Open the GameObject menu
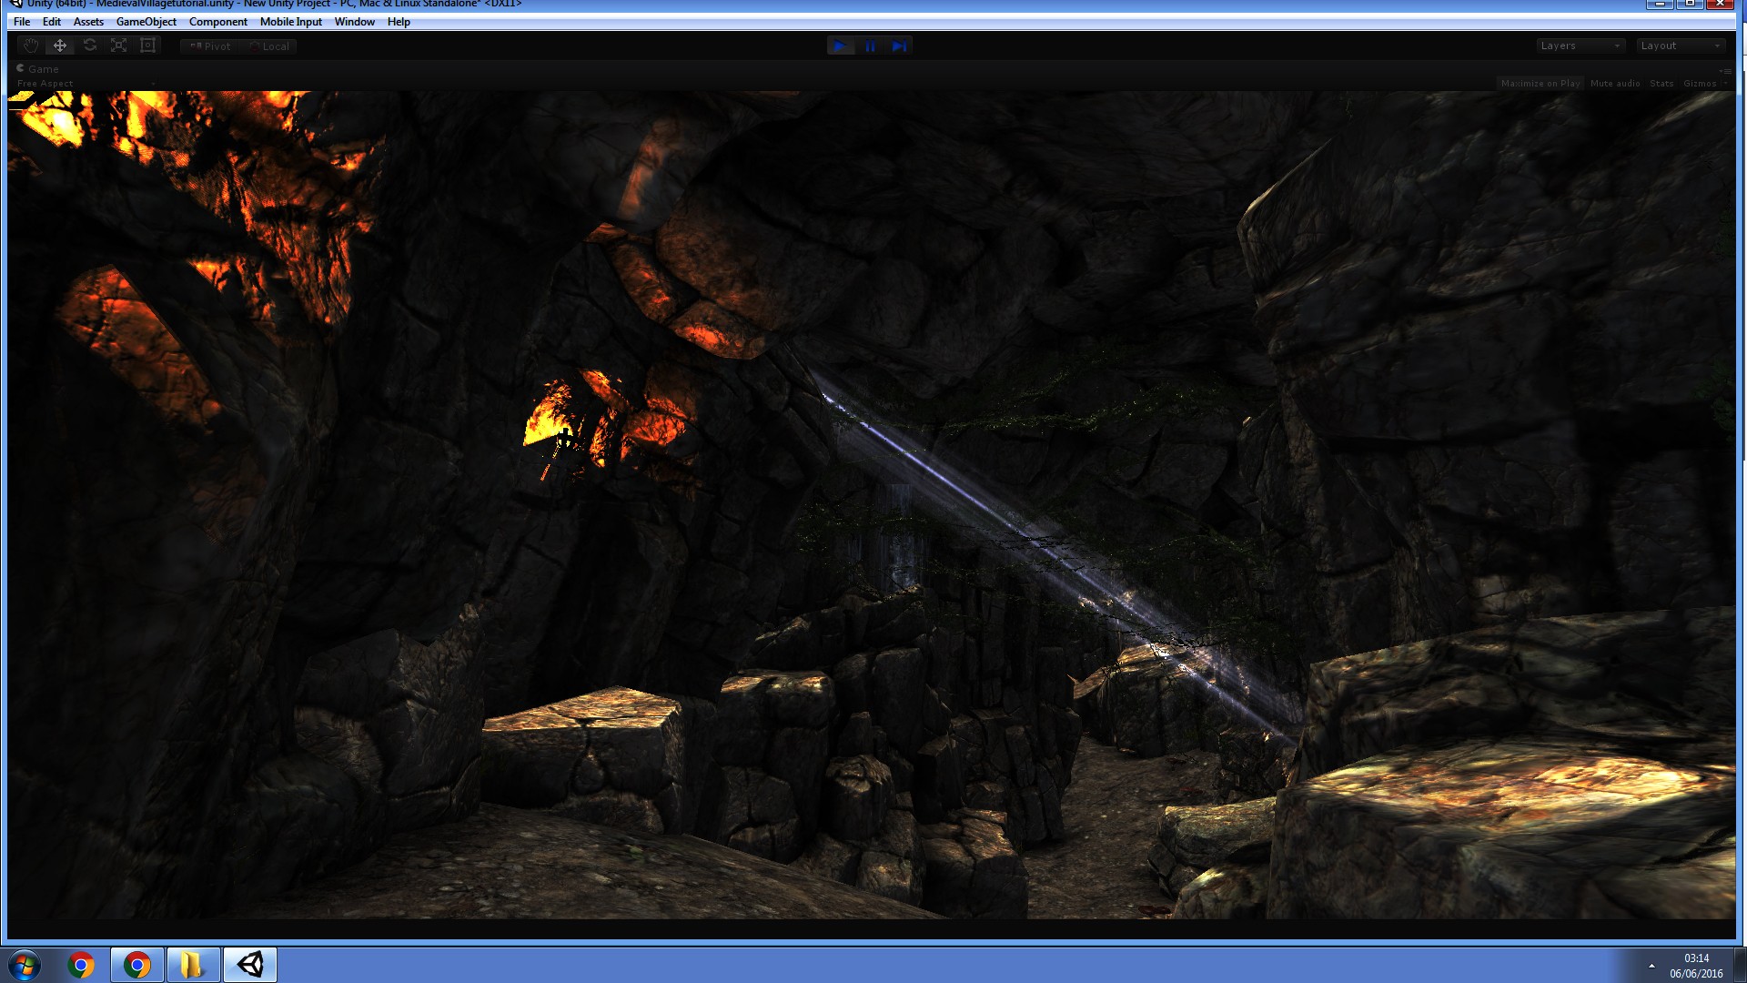Image resolution: width=1747 pixels, height=983 pixels. [146, 22]
